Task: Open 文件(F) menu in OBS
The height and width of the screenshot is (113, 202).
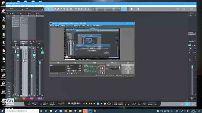Action: (x=52, y=26)
